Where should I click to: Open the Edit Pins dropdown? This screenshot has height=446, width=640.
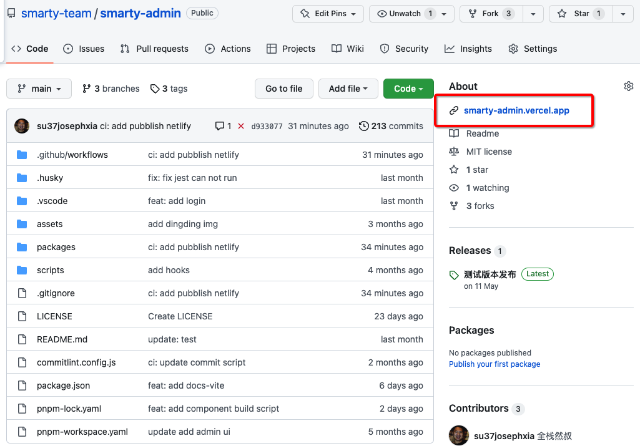click(328, 14)
